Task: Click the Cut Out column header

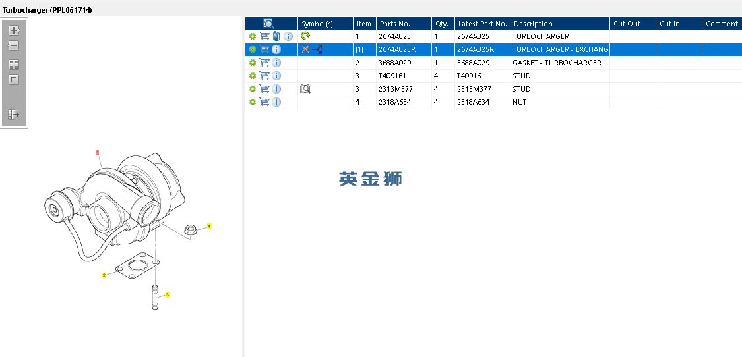Action: point(633,24)
